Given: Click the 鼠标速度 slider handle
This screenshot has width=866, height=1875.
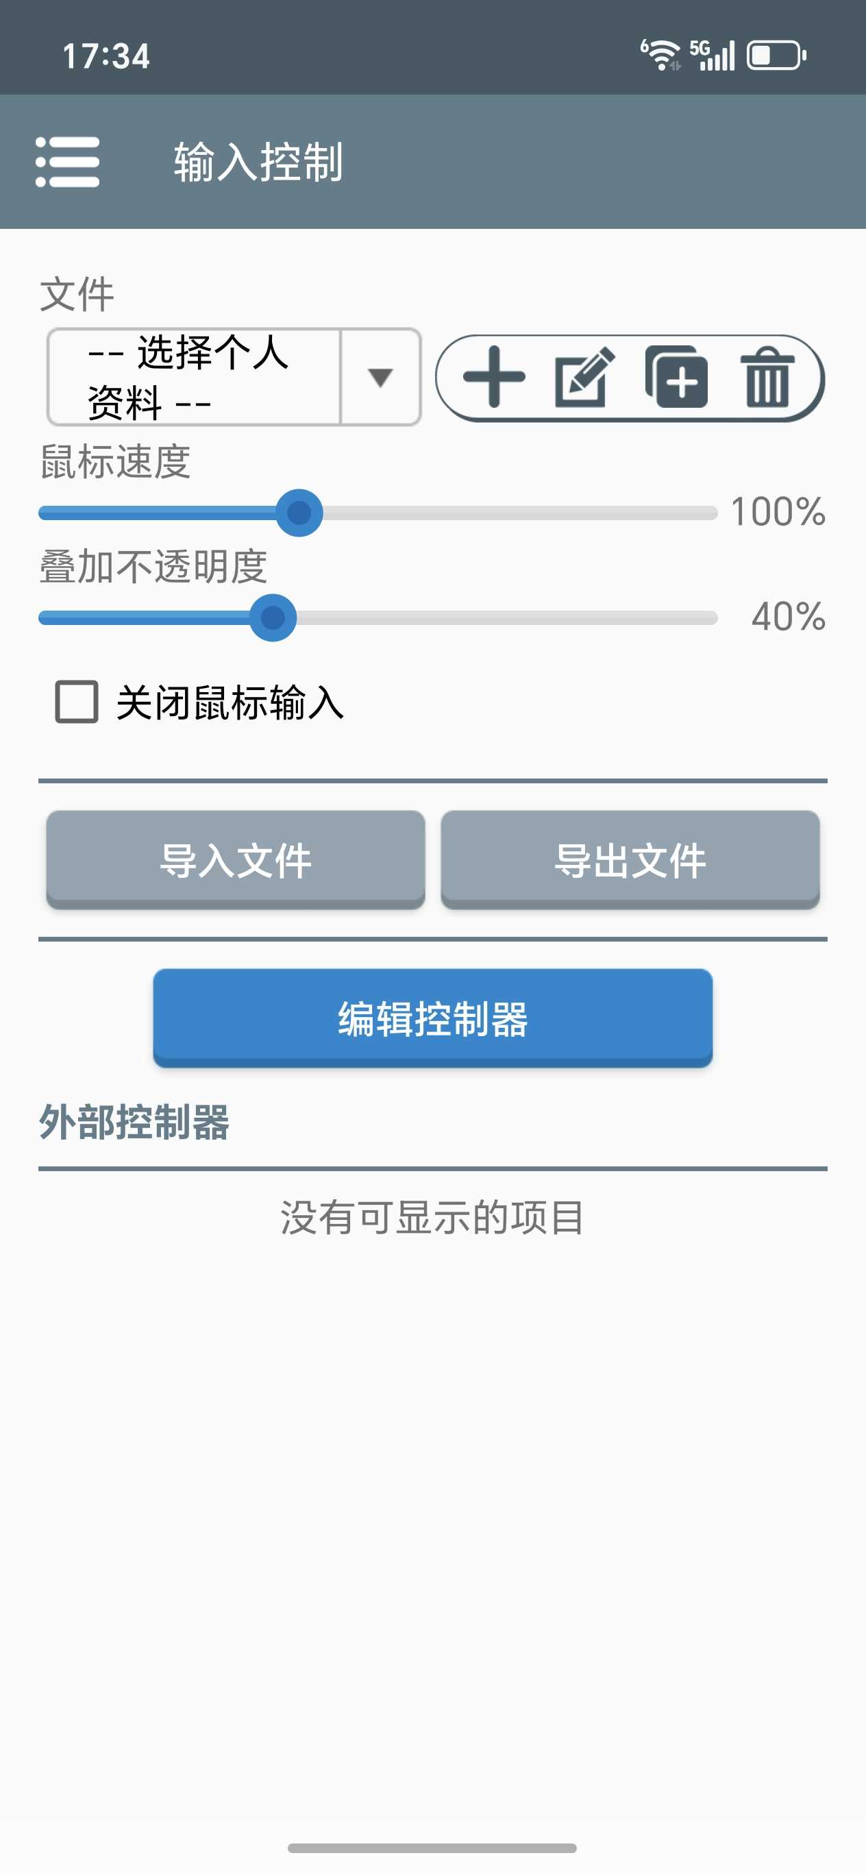Looking at the screenshot, I should pyautogui.click(x=299, y=513).
